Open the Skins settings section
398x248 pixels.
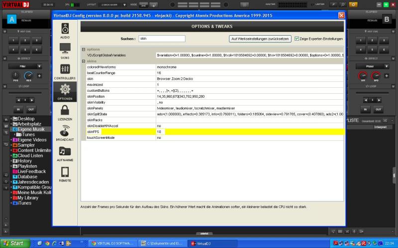click(x=65, y=51)
